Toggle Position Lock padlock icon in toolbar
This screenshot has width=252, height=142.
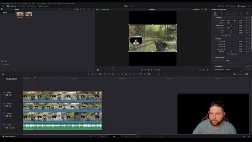coord(126,74)
